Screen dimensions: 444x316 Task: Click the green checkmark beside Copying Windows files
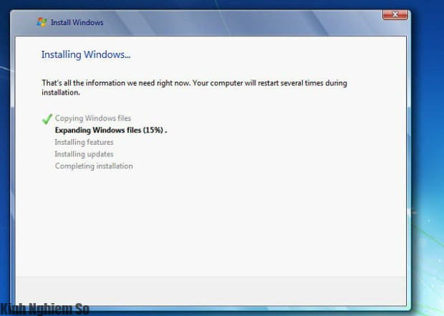coord(47,119)
